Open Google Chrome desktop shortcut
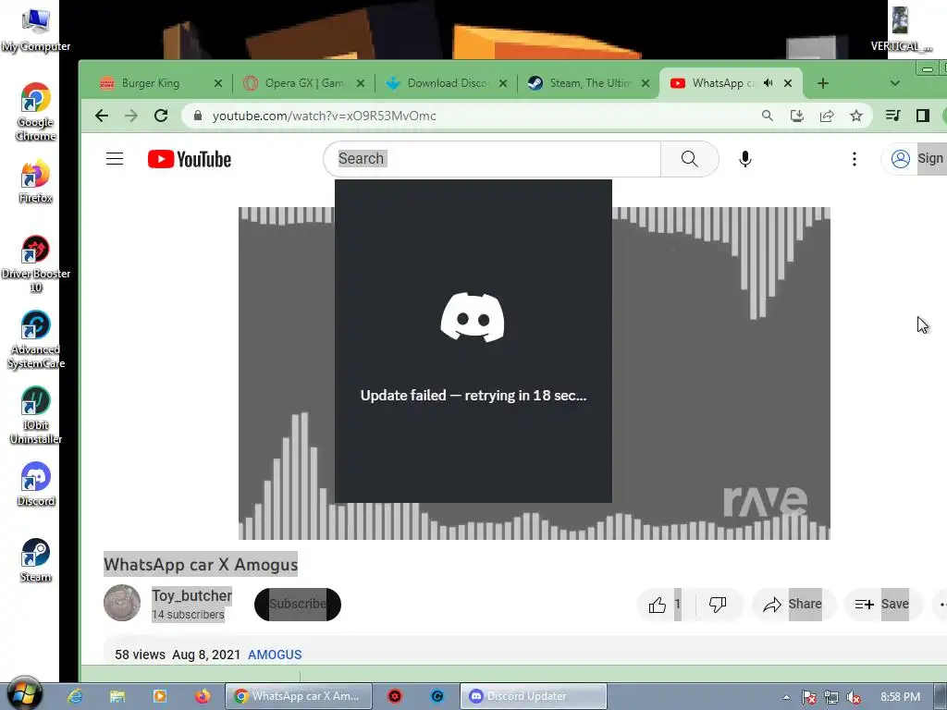Image resolution: width=947 pixels, height=710 pixels. click(x=36, y=112)
